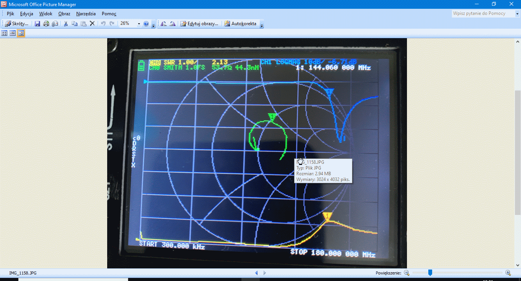Select Single Picture view mode
521x281 pixels.
click(21, 34)
